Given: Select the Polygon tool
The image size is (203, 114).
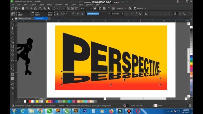Looking at the screenshot, I should click(12, 54).
